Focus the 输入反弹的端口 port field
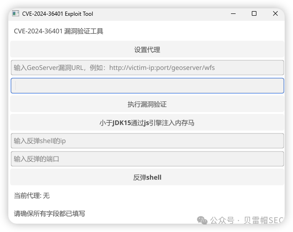293x232 pixels. (147, 159)
